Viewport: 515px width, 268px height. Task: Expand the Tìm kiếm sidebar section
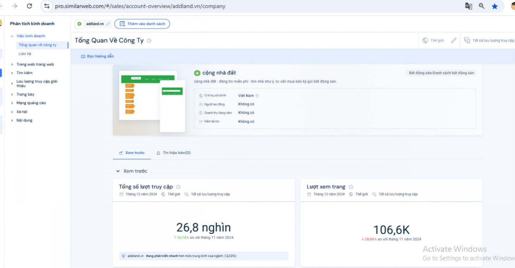click(12, 73)
